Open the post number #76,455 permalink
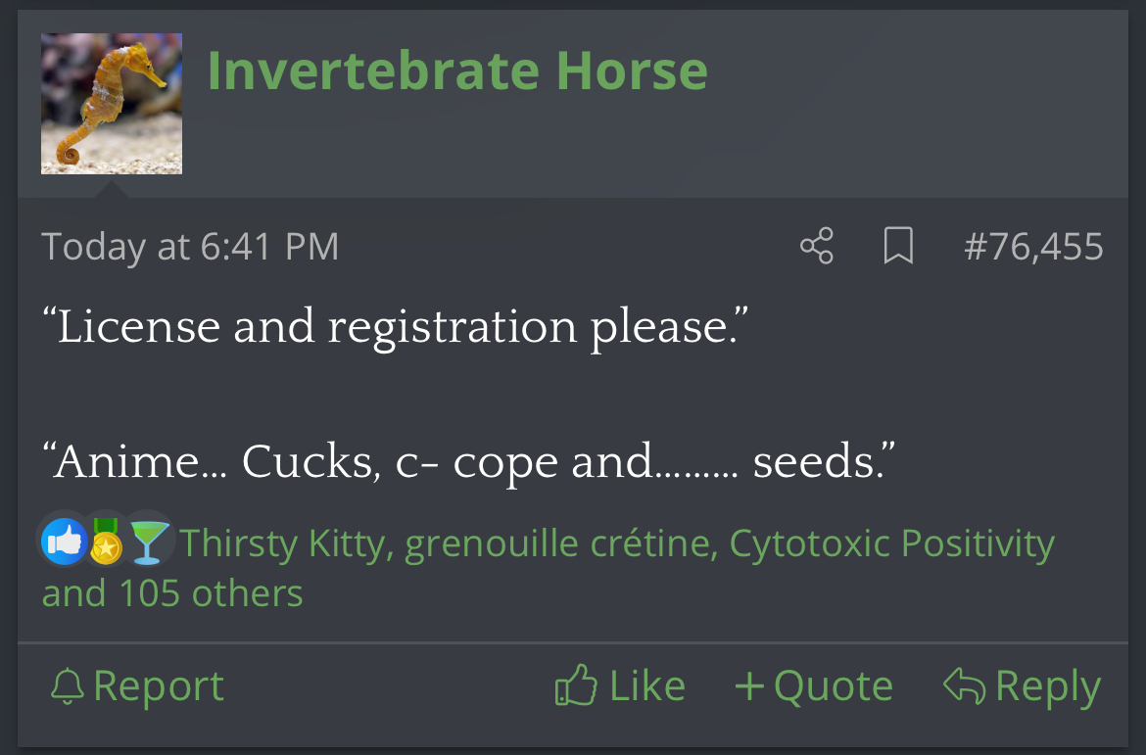 pos(1033,247)
